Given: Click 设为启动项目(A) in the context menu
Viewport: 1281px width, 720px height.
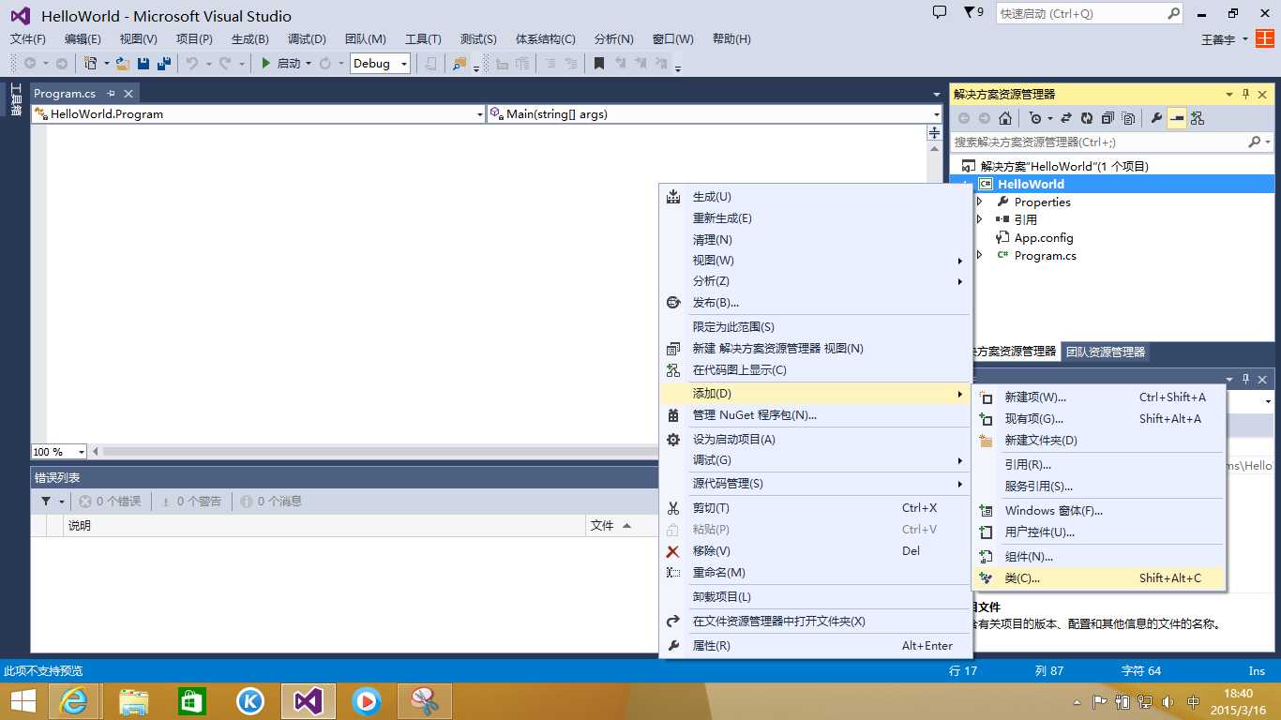Looking at the screenshot, I should [816, 440].
